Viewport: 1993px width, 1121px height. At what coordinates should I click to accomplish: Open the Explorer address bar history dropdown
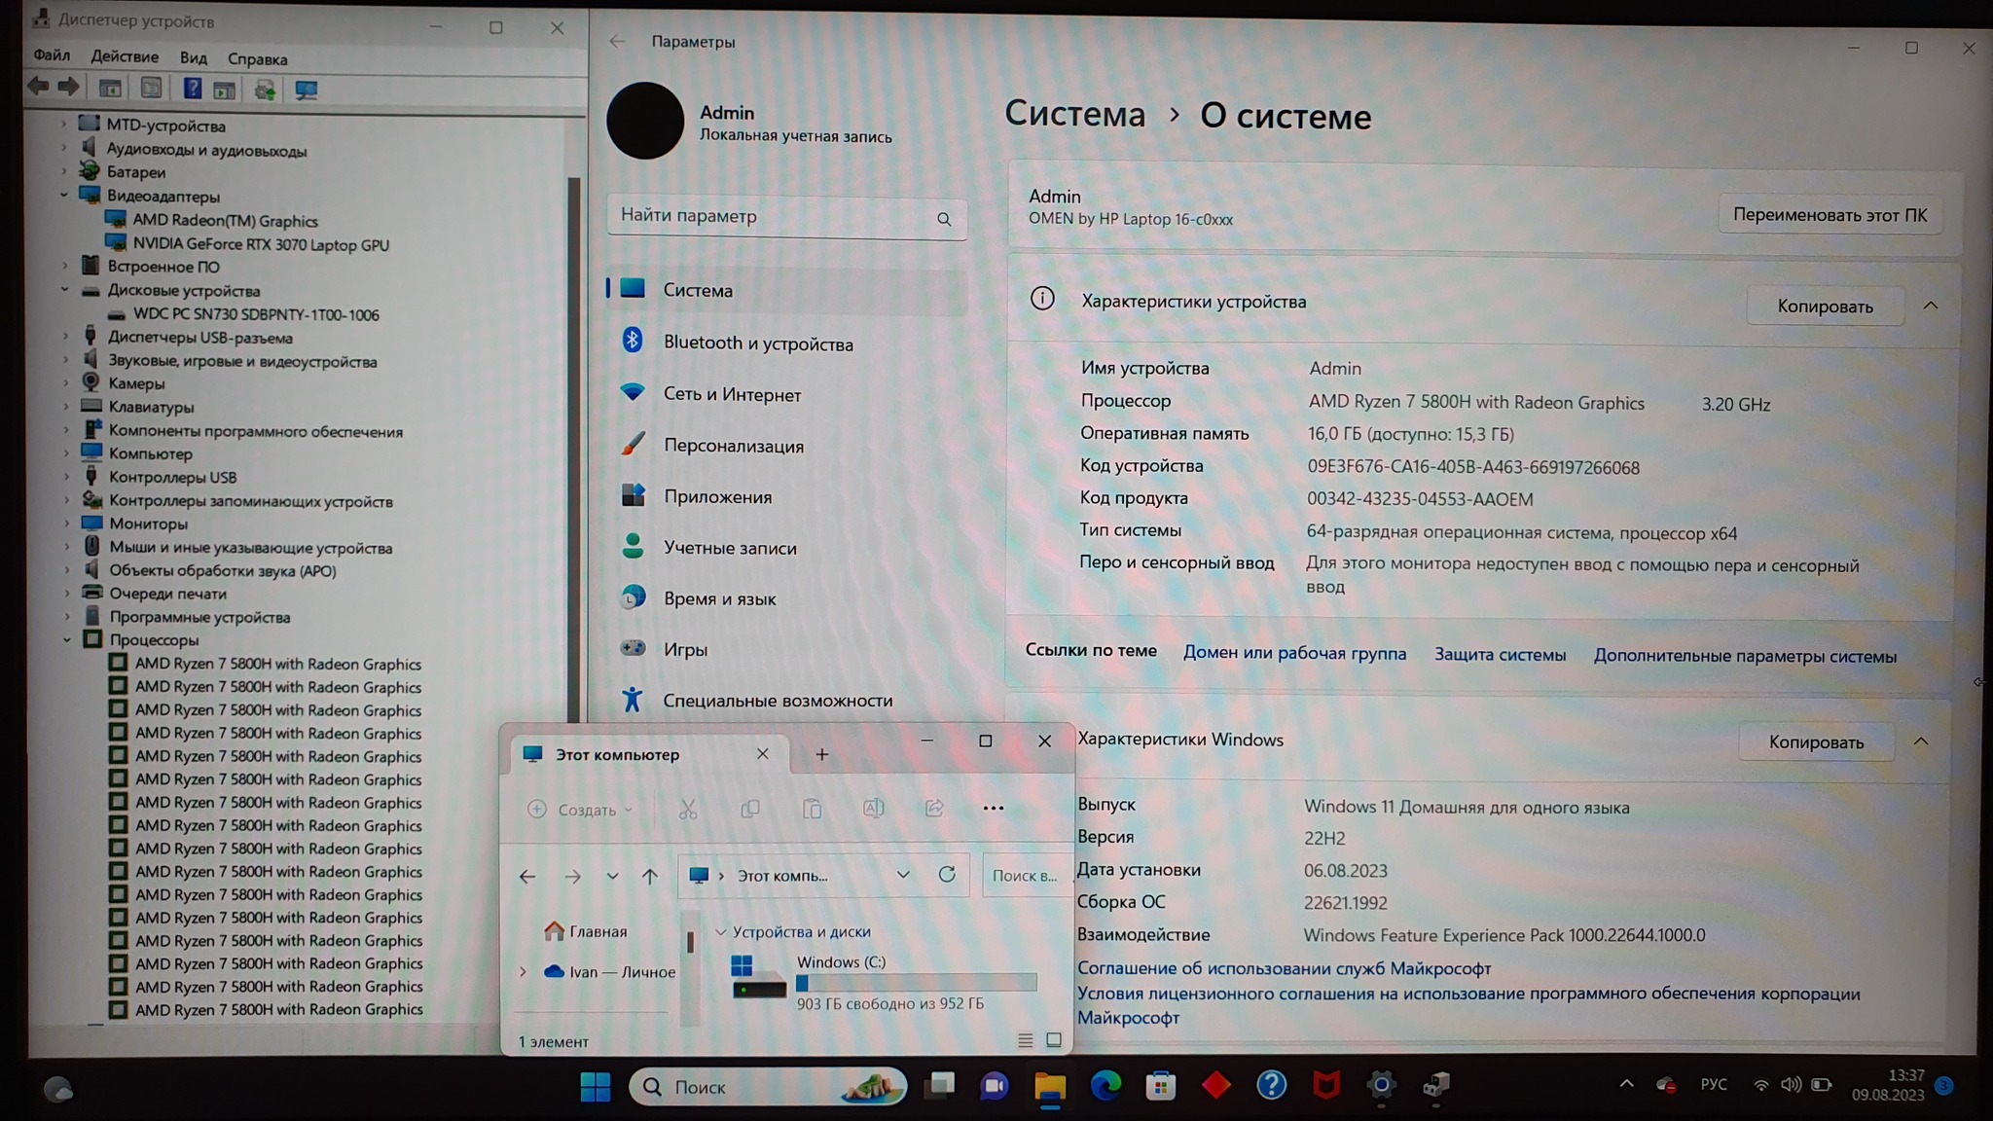pos(903,875)
